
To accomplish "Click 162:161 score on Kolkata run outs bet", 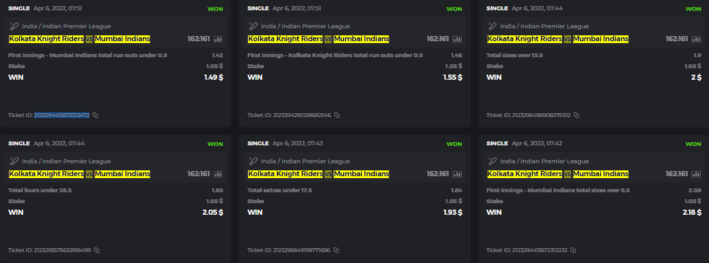I will pos(437,39).
